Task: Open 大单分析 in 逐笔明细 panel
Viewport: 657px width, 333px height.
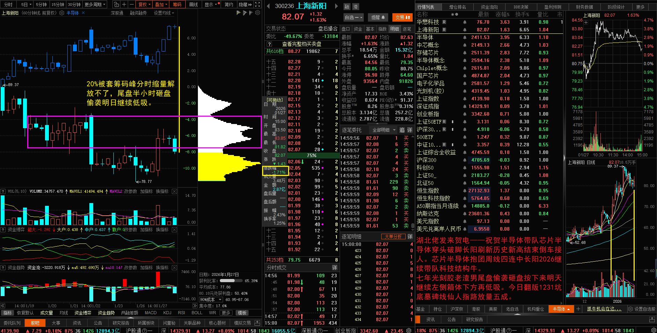Action: coord(393,237)
